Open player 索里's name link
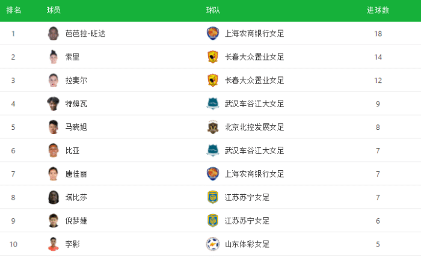Viewport: 421px width, 258px height. click(x=72, y=57)
